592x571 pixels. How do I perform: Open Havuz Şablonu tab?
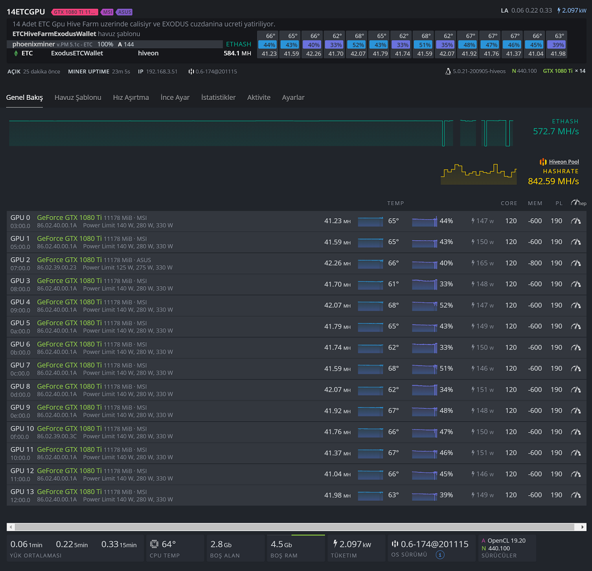pos(78,98)
